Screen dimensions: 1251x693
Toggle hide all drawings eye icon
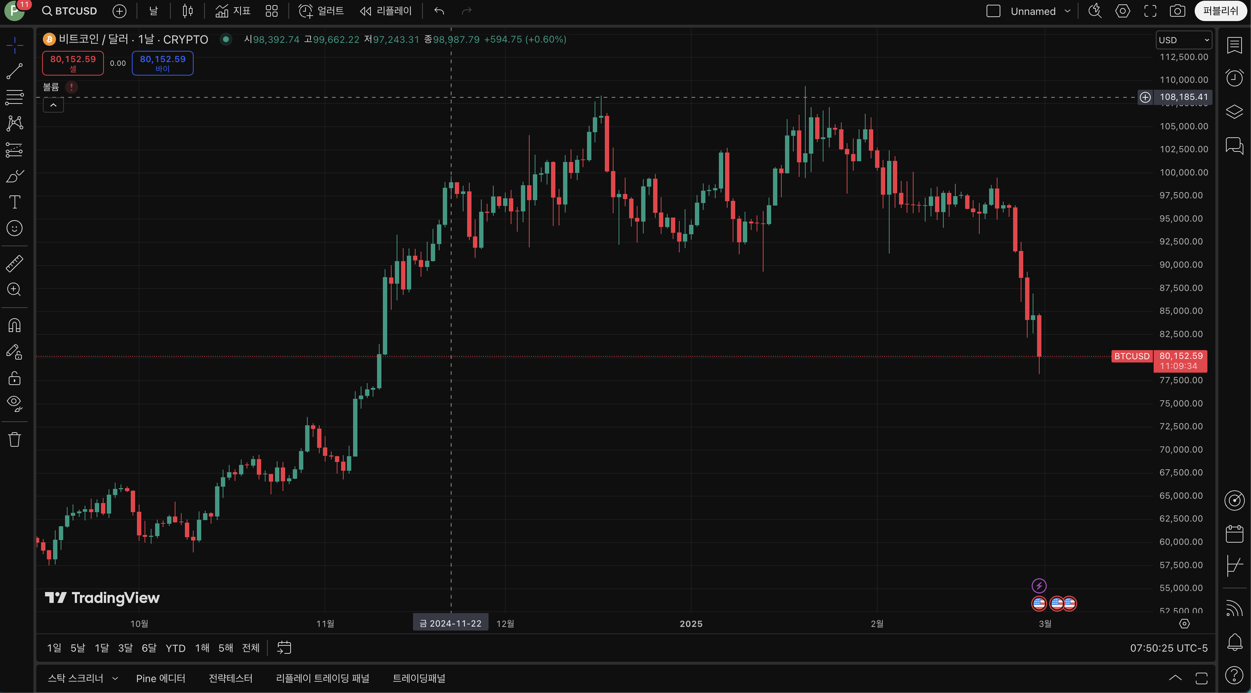tap(15, 402)
